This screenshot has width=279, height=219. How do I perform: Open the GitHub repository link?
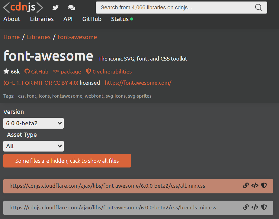coord(40,71)
